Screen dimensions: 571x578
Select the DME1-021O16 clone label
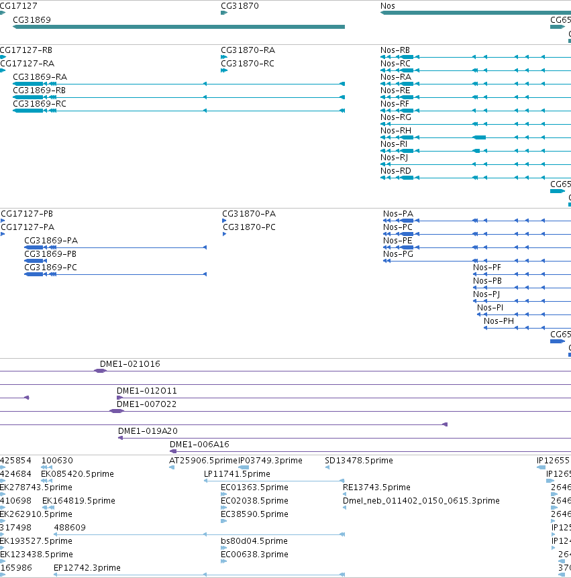click(130, 364)
